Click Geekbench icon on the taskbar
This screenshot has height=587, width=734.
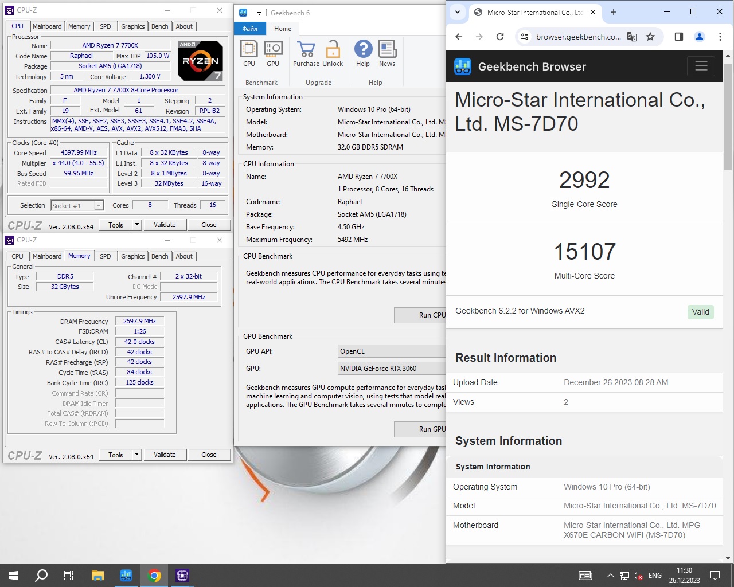[126, 576]
